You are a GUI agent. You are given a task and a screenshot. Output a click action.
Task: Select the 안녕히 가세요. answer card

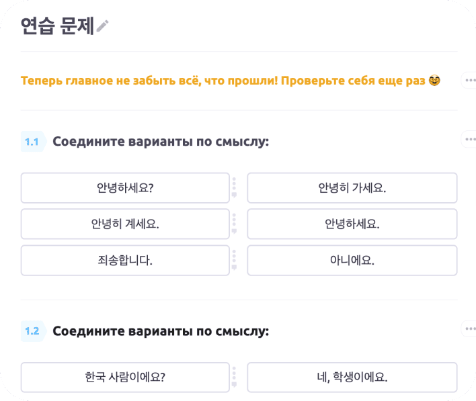point(352,188)
